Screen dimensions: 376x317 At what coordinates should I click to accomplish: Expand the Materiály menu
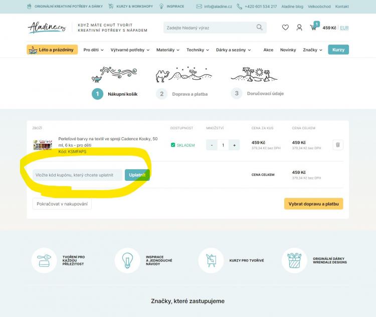click(168, 50)
